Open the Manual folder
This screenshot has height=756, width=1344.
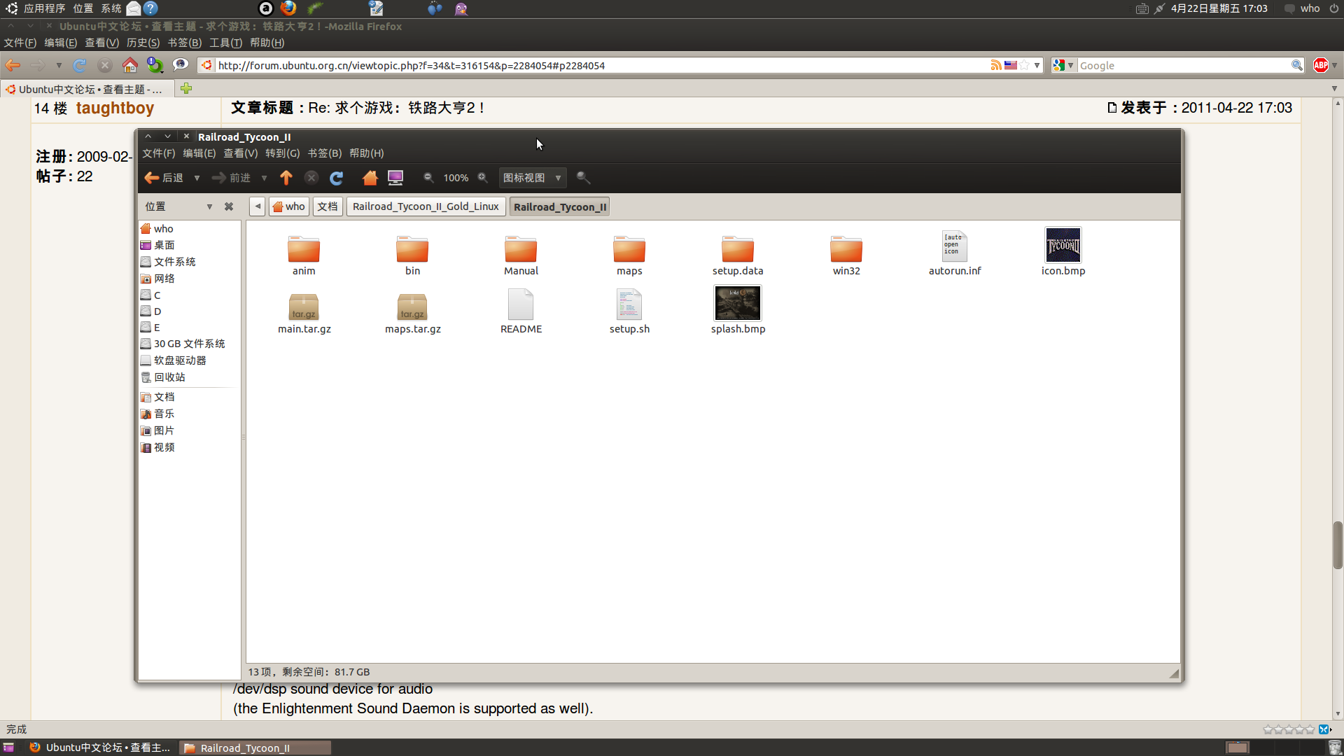pyautogui.click(x=521, y=255)
